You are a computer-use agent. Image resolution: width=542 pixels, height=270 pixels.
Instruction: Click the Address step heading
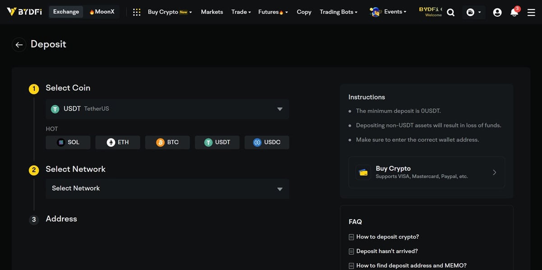61,219
